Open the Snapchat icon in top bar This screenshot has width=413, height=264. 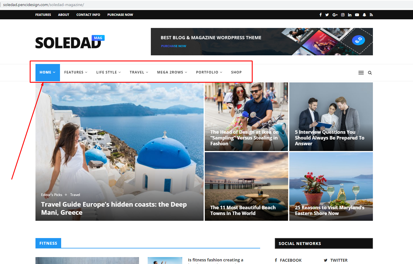(x=364, y=15)
